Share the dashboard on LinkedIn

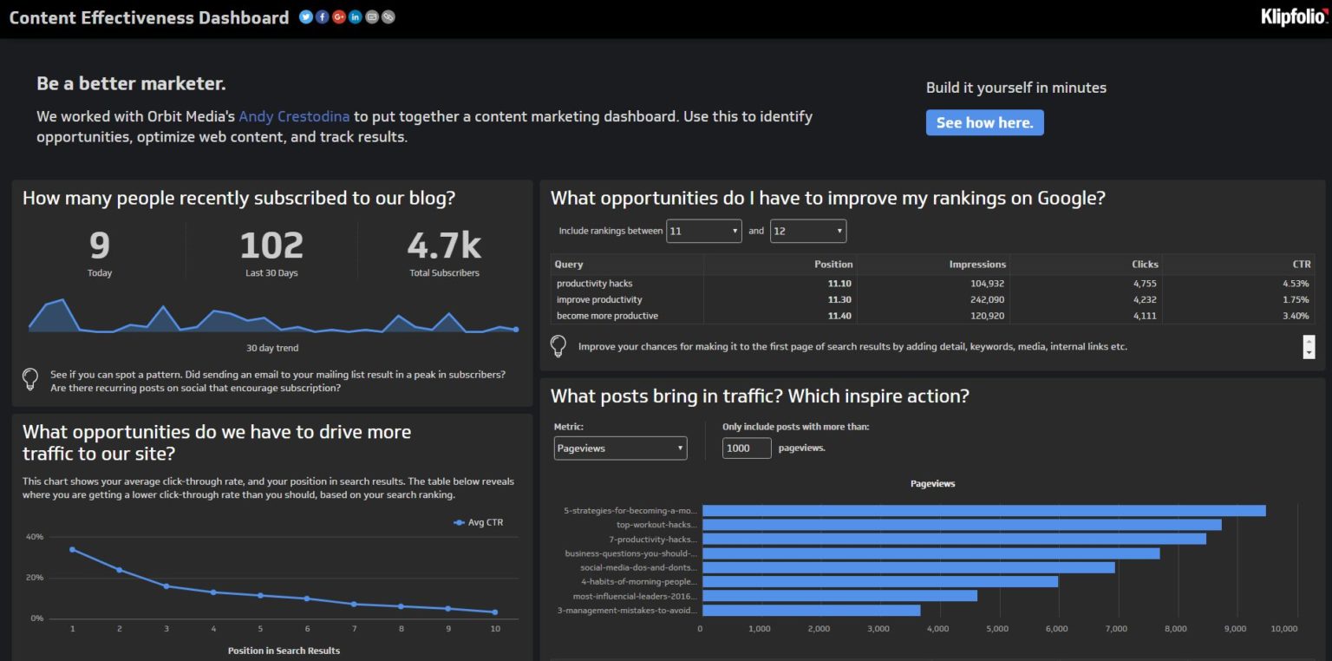coord(355,16)
